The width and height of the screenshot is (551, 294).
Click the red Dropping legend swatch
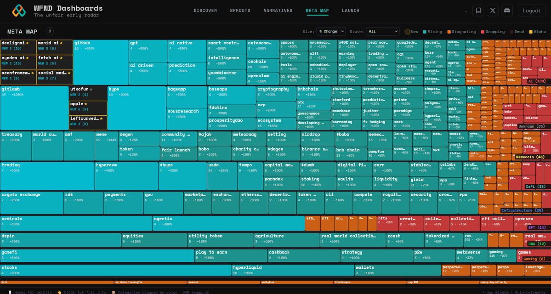pos(483,32)
